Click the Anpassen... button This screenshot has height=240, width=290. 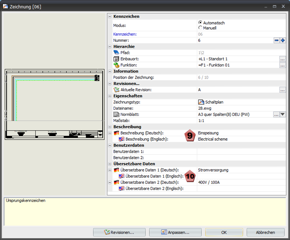(x=175, y=232)
